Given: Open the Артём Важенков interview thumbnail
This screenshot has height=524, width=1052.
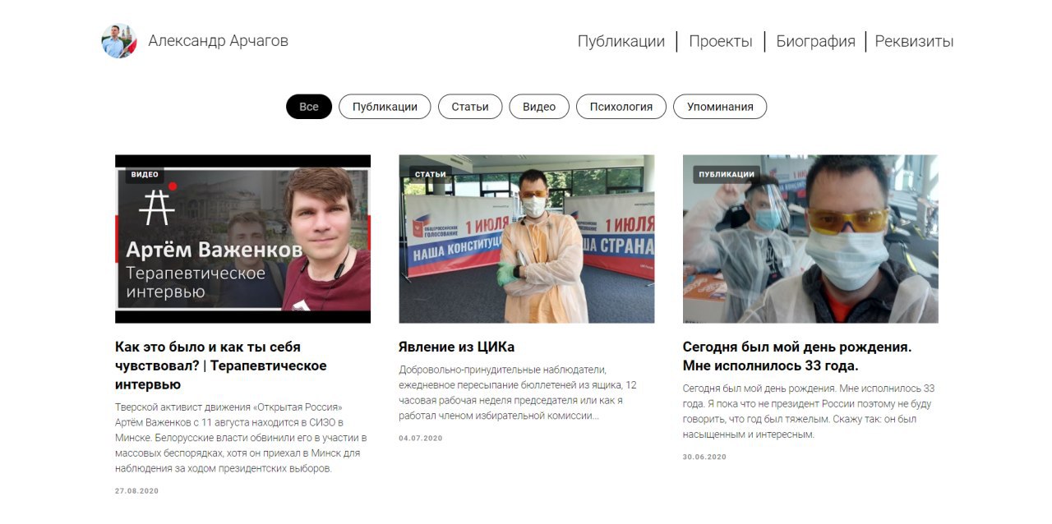Looking at the screenshot, I should point(242,239).
